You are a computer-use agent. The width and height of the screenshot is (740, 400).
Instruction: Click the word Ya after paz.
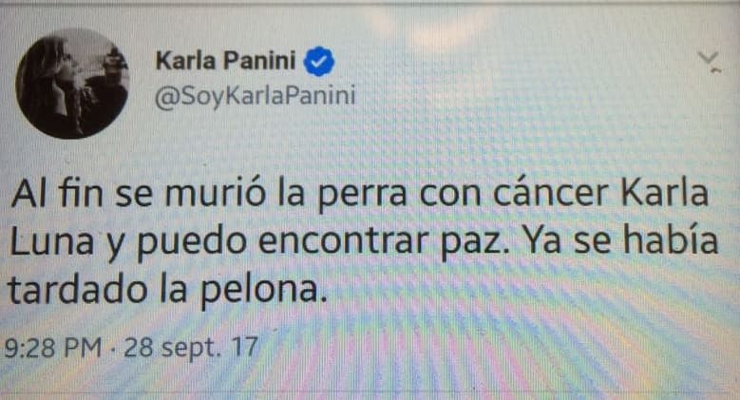542,240
